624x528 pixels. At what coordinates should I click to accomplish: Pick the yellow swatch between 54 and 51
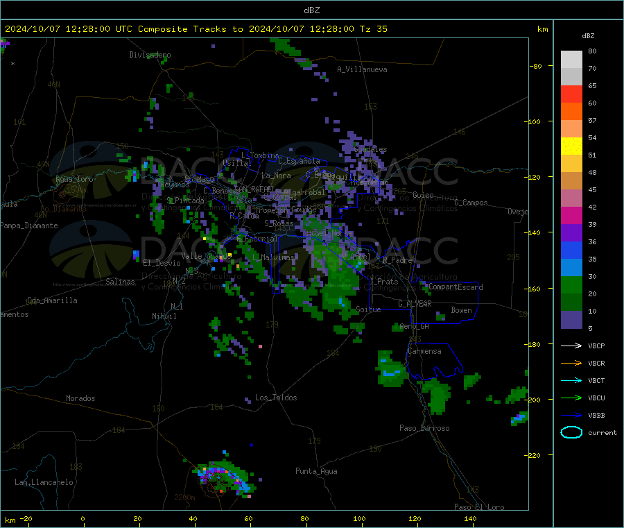571,146
